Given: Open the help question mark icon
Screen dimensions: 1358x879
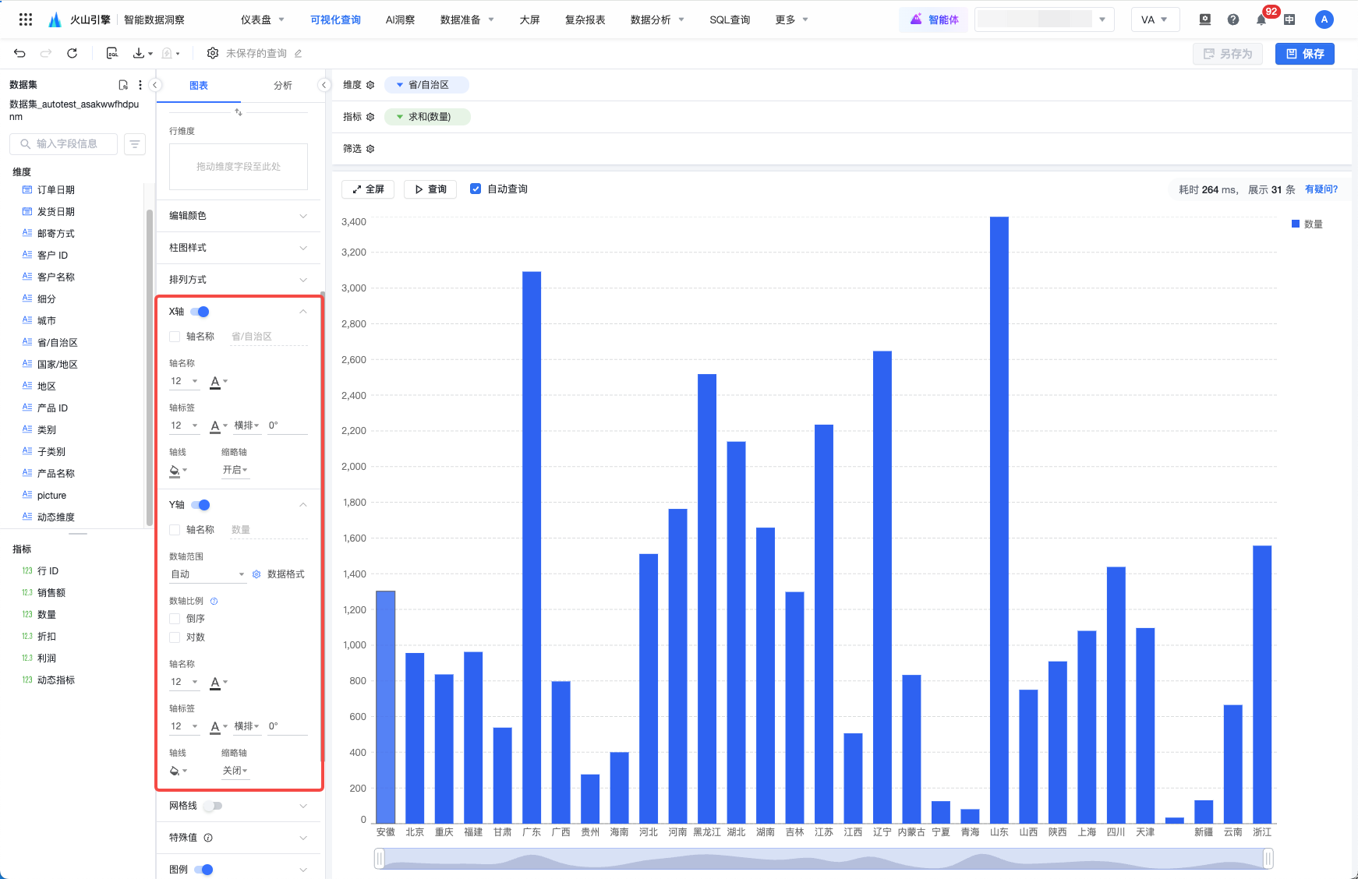Looking at the screenshot, I should [x=1233, y=19].
